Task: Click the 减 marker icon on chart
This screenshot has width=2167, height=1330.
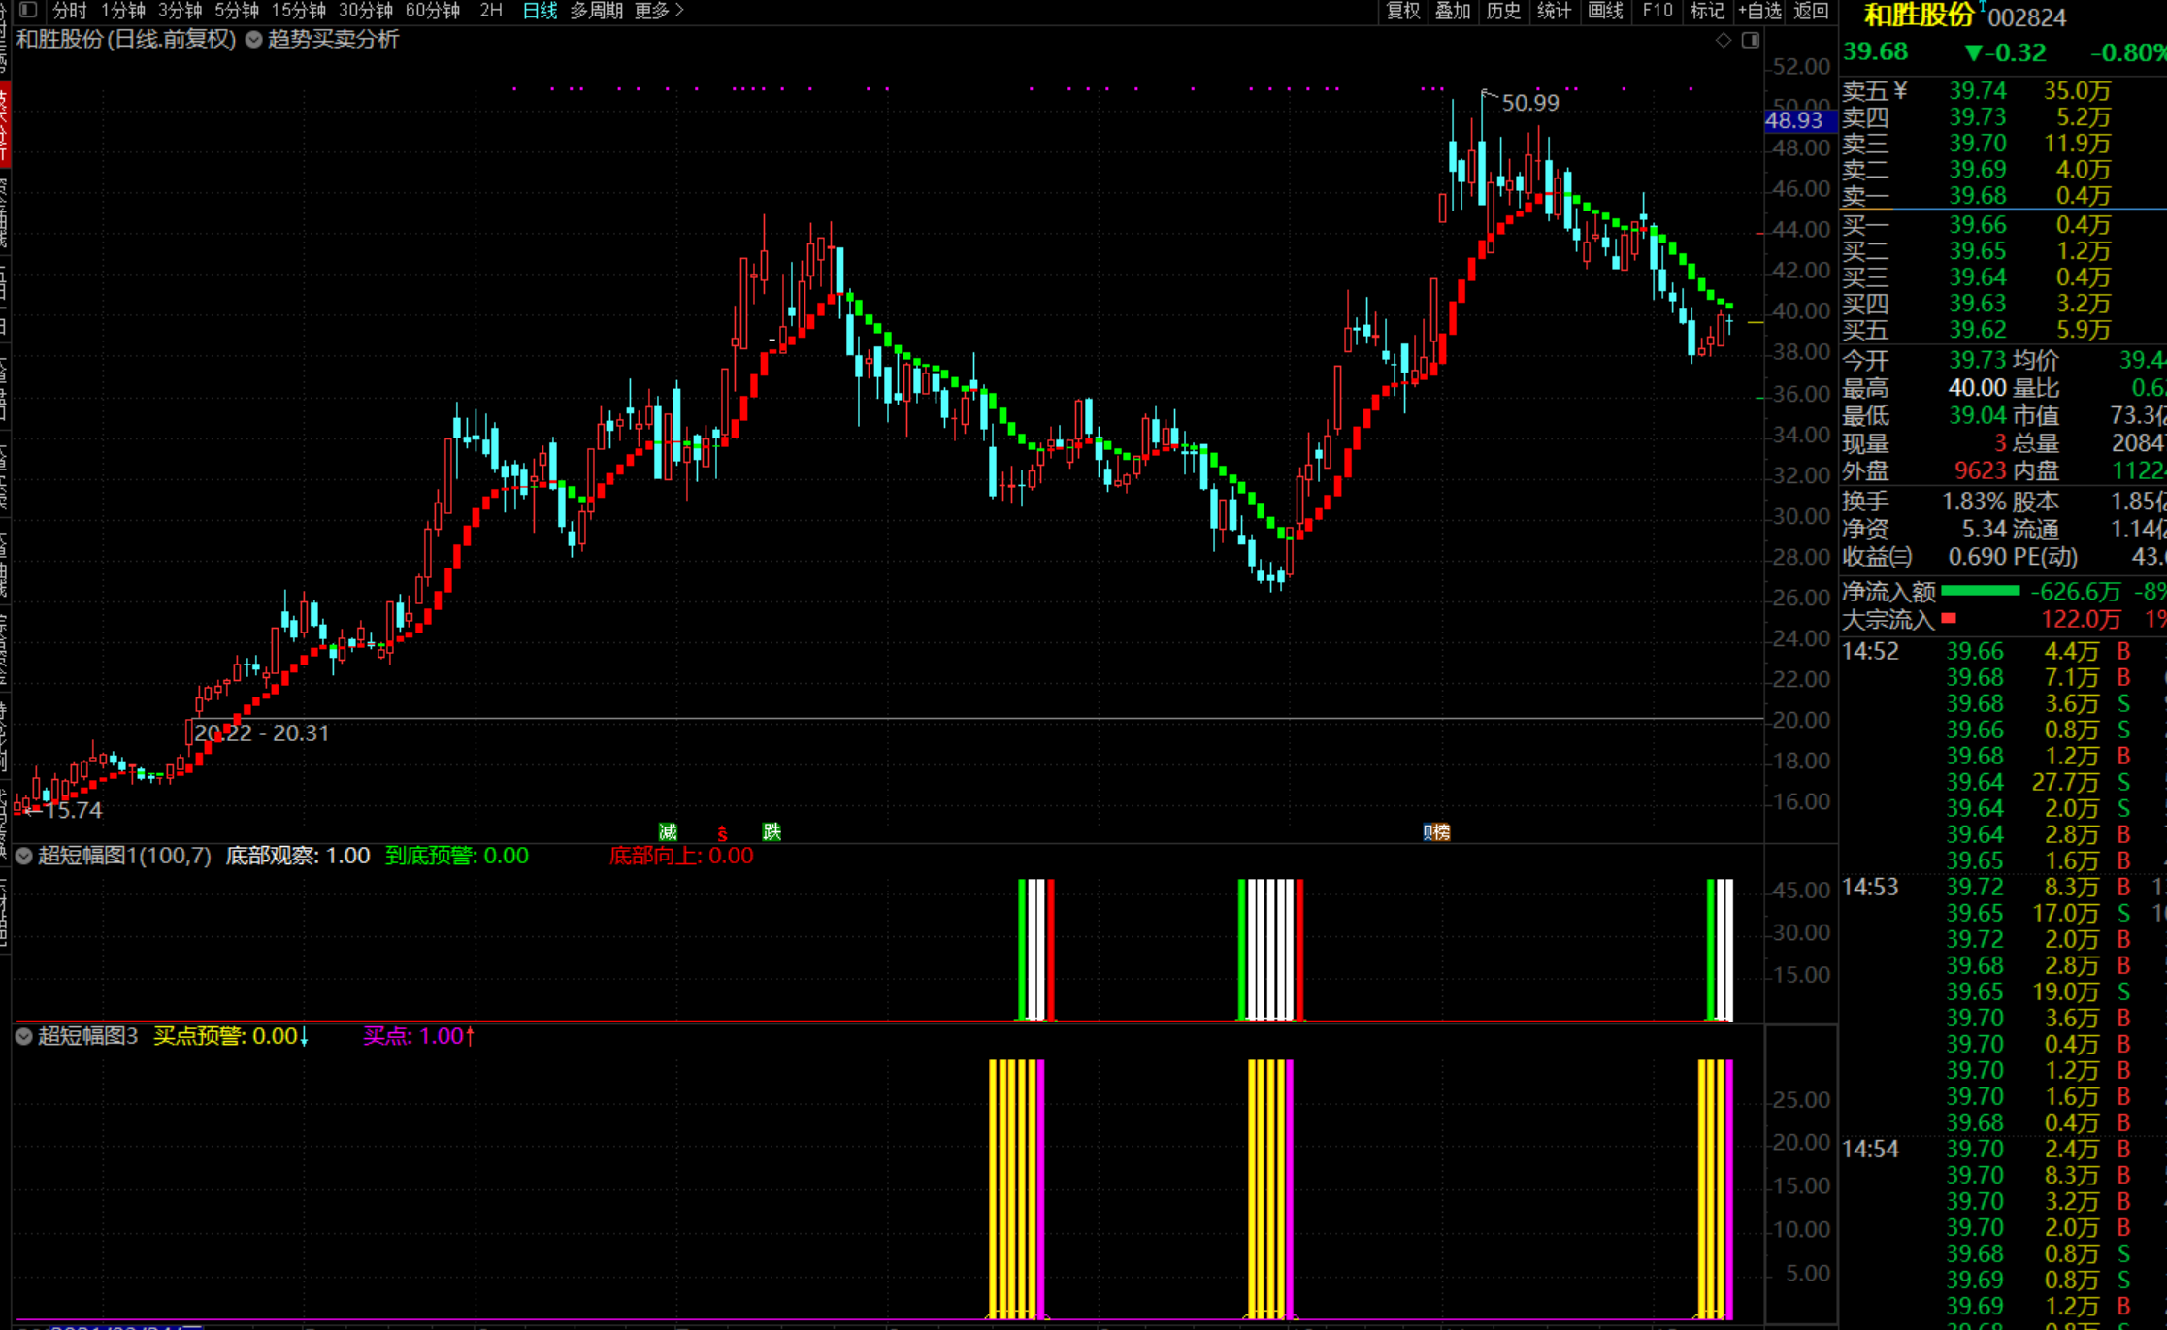Action: click(x=668, y=831)
